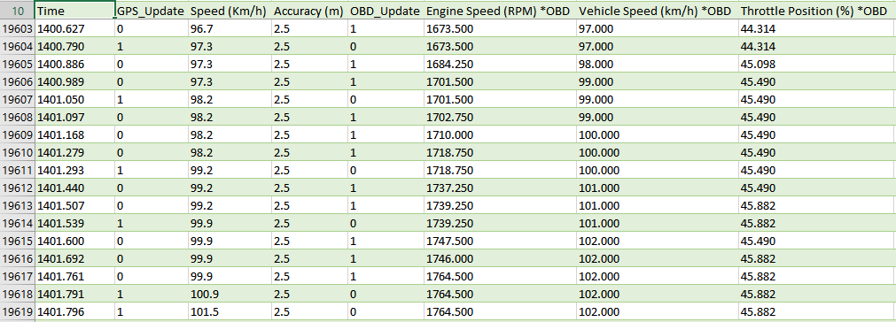The image size is (896, 322).
Task: Select the Accuracy (m) header cell
Action: click(x=309, y=11)
